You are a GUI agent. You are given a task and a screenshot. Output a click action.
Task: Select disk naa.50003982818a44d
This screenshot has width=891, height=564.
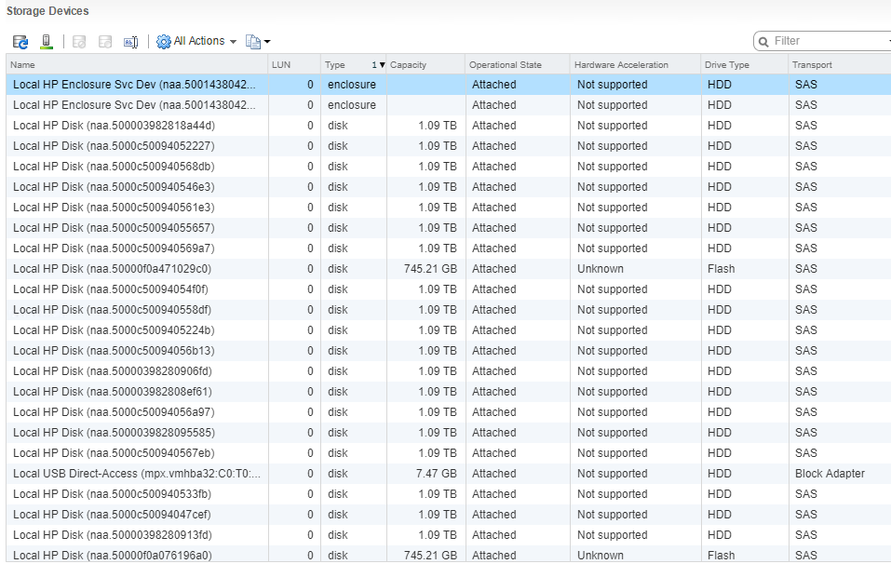(x=449, y=126)
